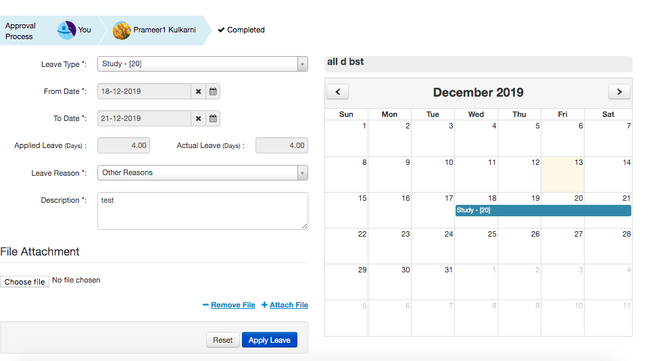Image resolution: width=659 pixels, height=361 pixels.
Task: Submit with the Apply Leave button
Action: pyautogui.click(x=269, y=340)
